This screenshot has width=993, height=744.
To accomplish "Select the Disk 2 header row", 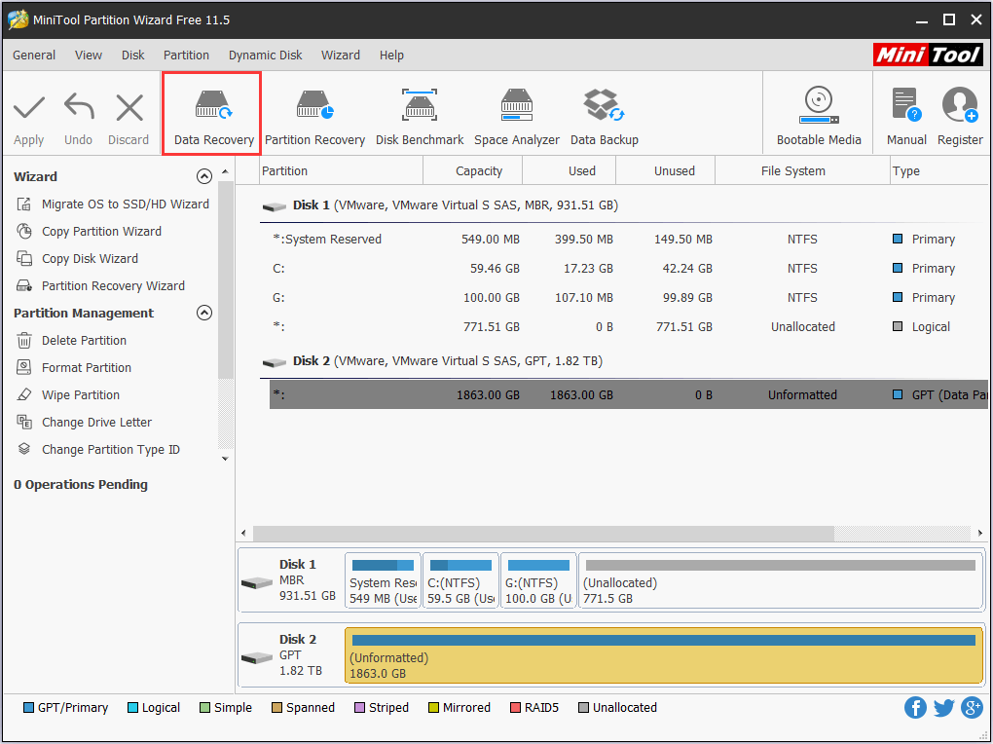I will (x=624, y=361).
